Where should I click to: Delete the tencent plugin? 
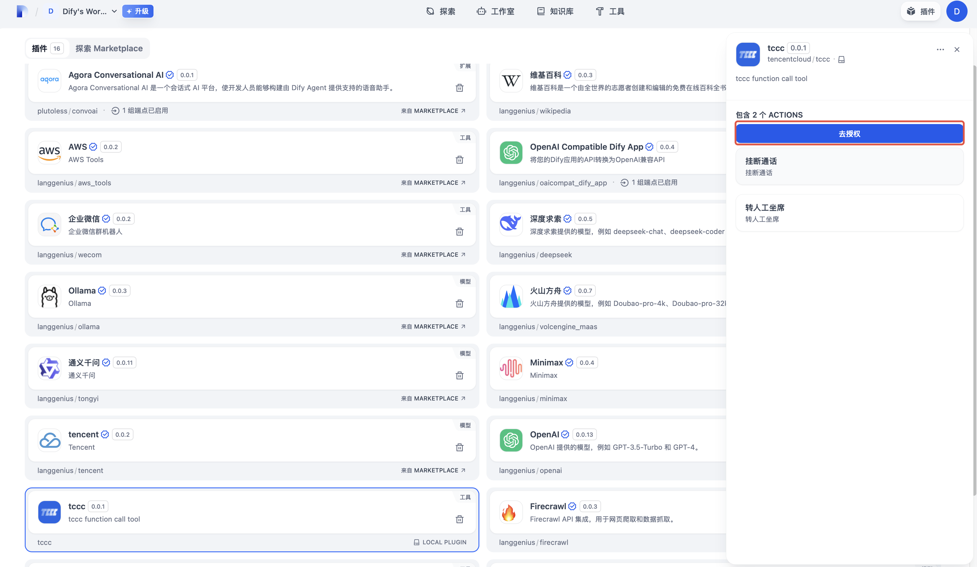tap(459, 447)
